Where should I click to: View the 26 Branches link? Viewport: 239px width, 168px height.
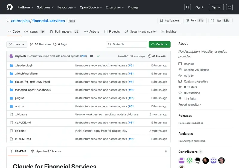[41, 44]
